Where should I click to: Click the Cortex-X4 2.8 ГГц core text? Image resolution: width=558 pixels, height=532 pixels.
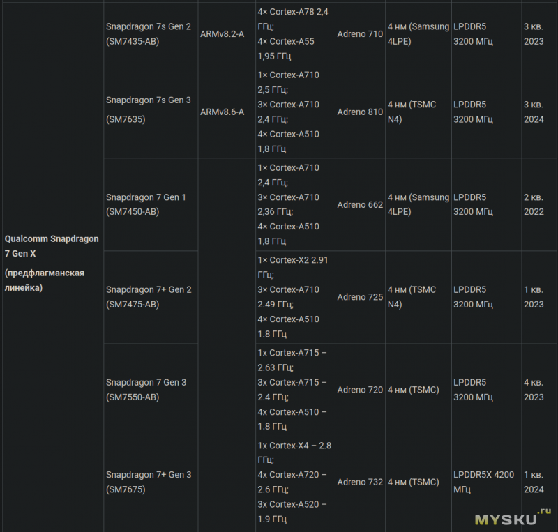[x=292, y=453]
